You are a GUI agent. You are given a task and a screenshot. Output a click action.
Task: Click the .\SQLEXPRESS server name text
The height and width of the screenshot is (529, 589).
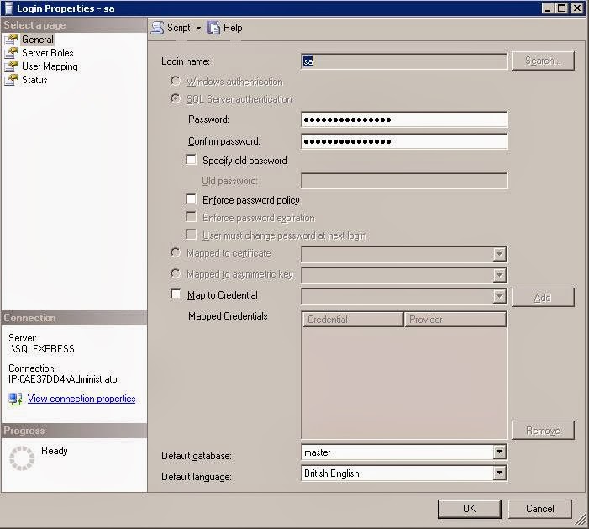pyautogui.click(x=41, y=349)
